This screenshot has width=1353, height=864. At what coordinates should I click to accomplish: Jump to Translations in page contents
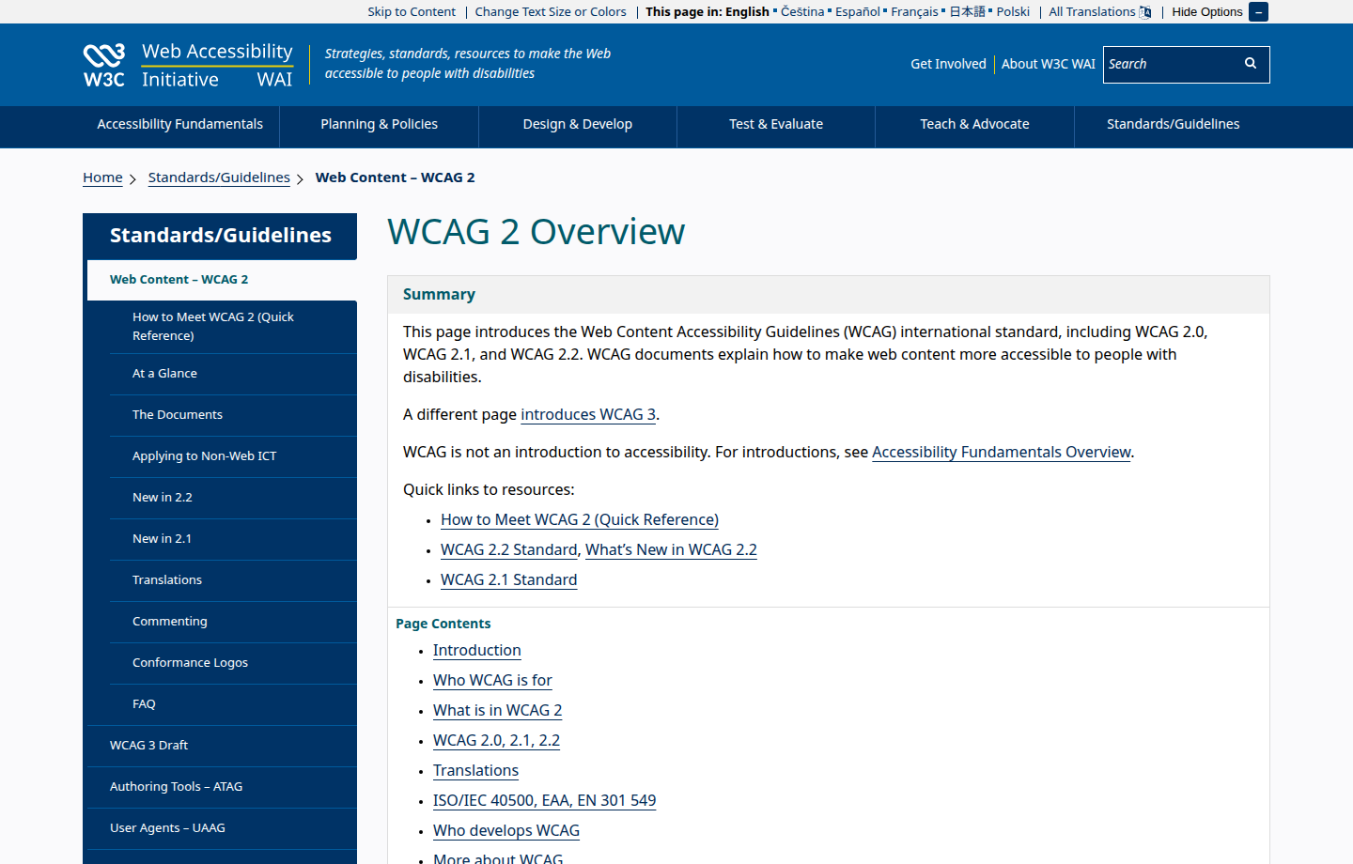click(x=475, y=771)
